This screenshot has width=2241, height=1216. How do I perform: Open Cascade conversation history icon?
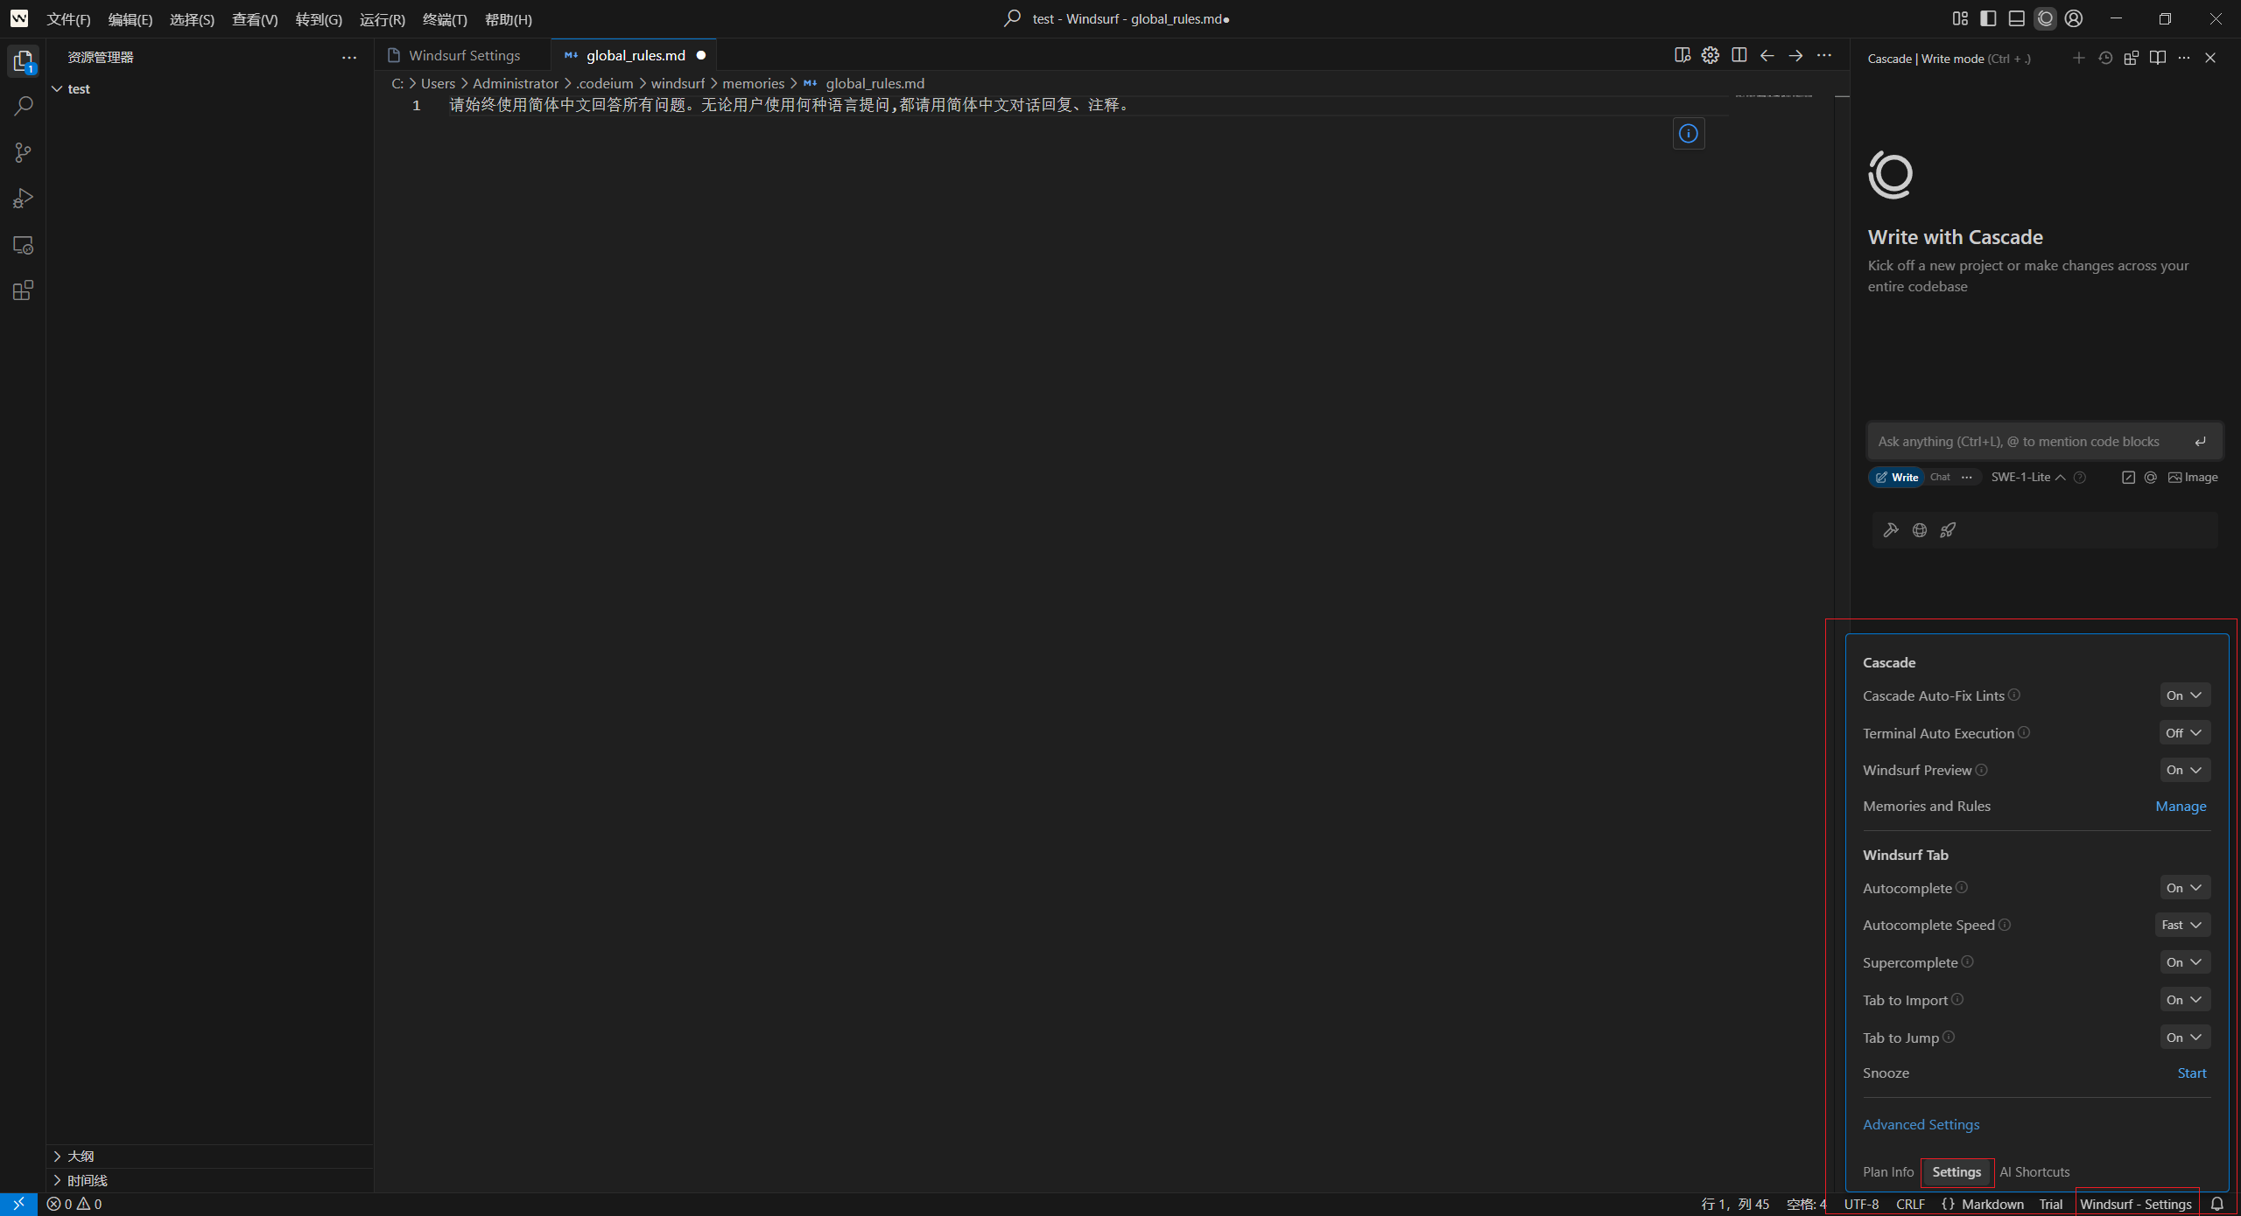[x=2105, y=59]
